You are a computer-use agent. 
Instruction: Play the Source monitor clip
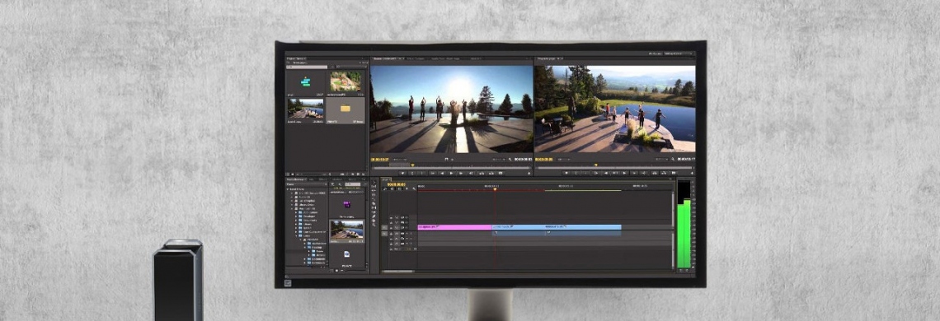(451, 173)
